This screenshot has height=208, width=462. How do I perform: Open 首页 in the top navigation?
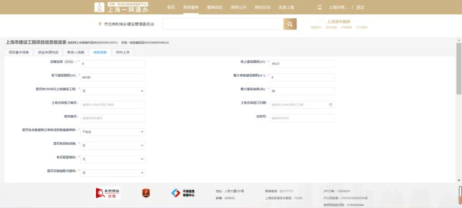coord(171,7)
